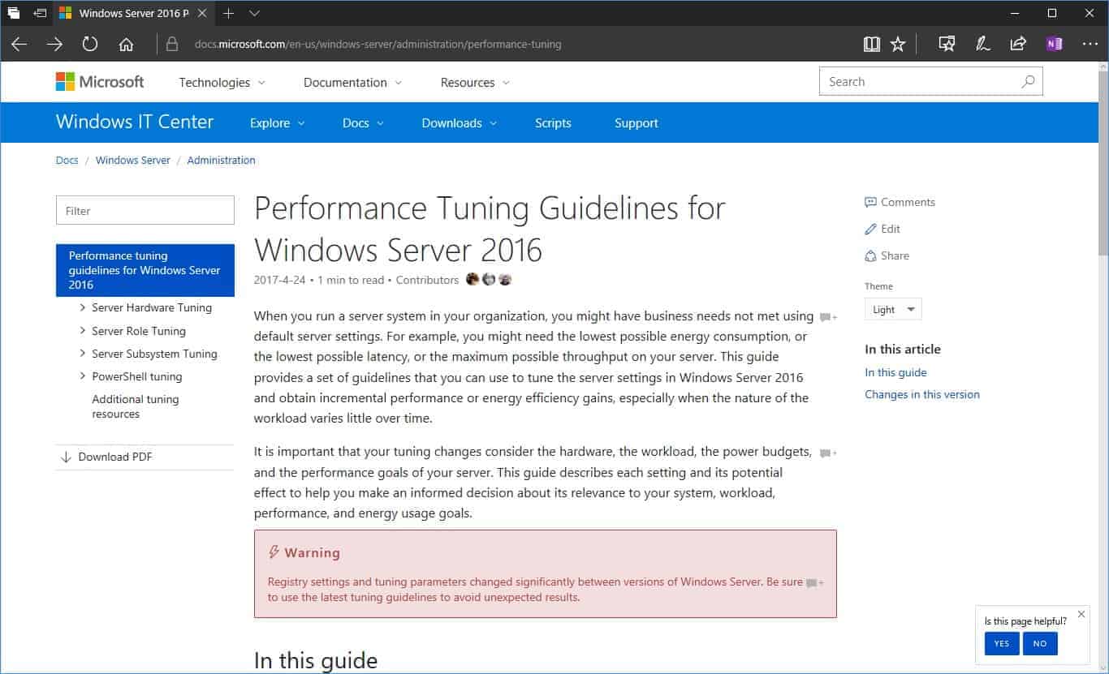Image resolution: width=1109 pixels, height=674 pixels.
Task: Show tab previews chevron
Action: [255, 14]
